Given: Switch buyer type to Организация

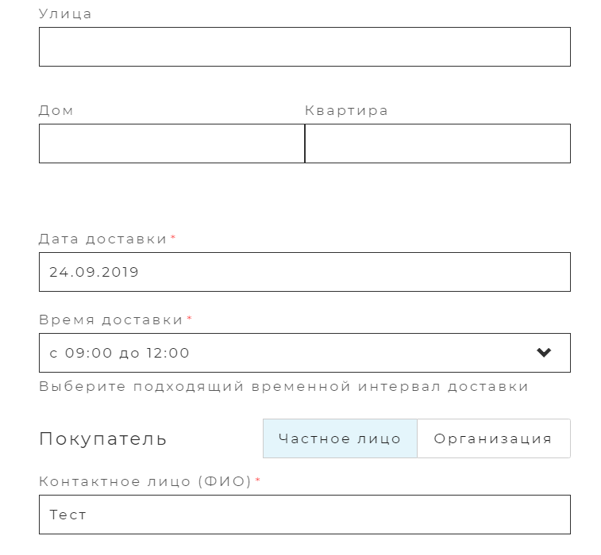Looking at the screenshot, I should pos(494,438).
